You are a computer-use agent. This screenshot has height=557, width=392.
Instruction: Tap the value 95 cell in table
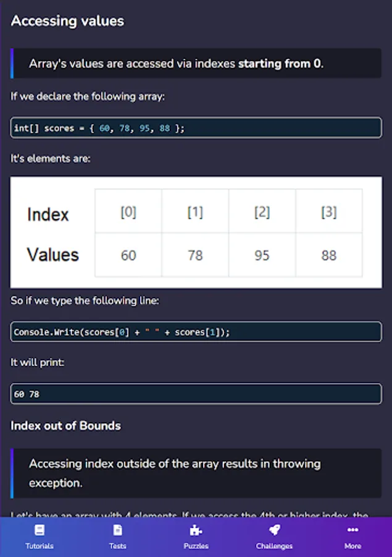[262, 255]
